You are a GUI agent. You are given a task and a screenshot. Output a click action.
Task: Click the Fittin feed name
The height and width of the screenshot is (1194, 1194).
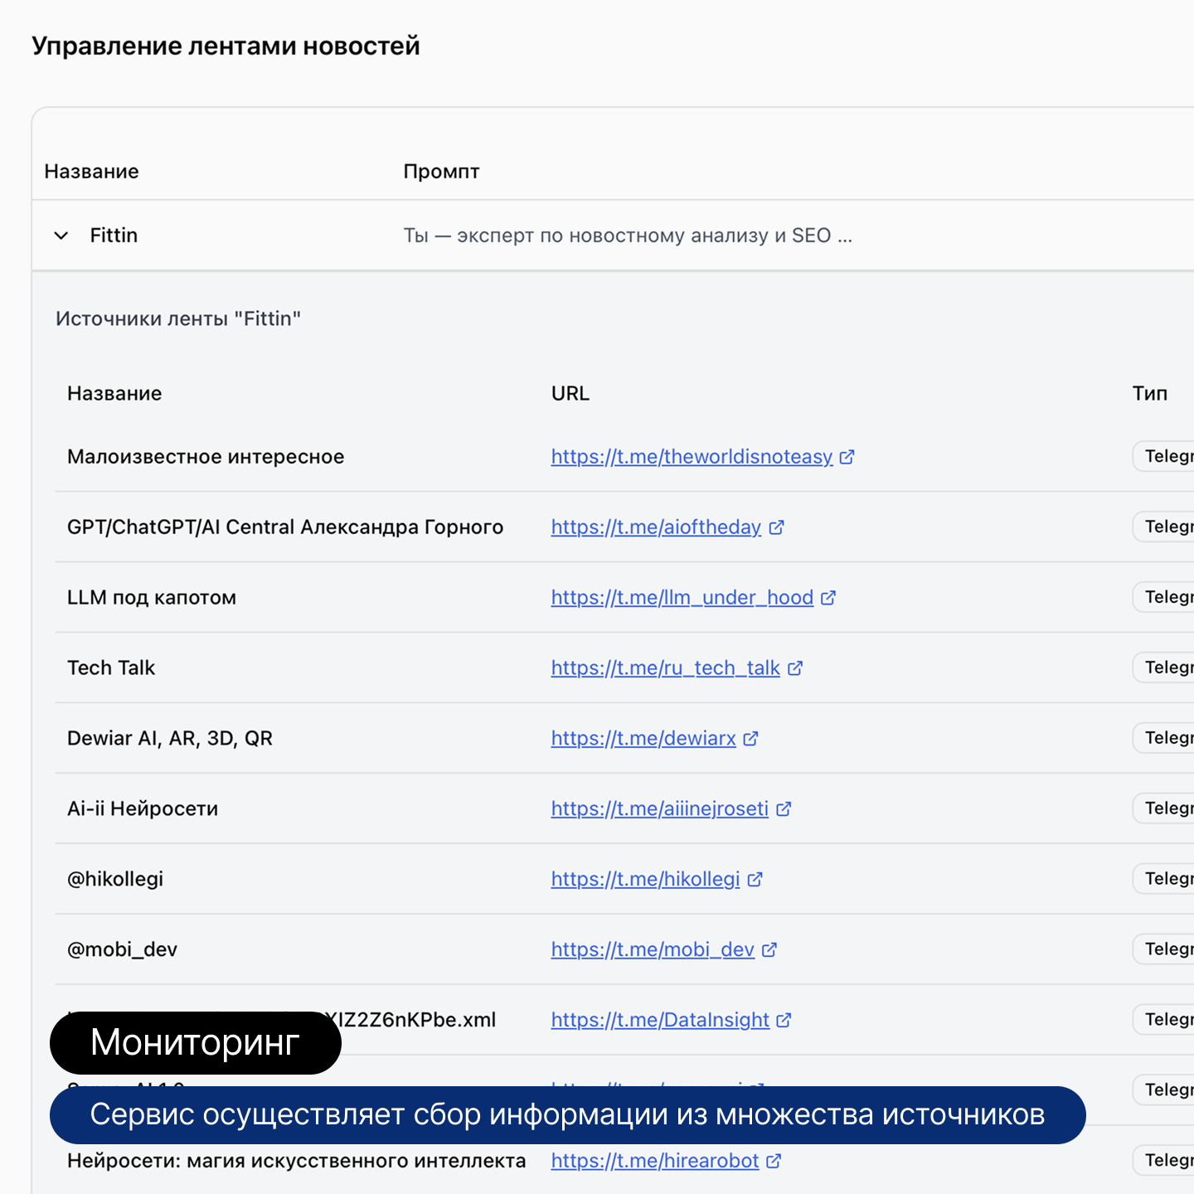(114, 235)
